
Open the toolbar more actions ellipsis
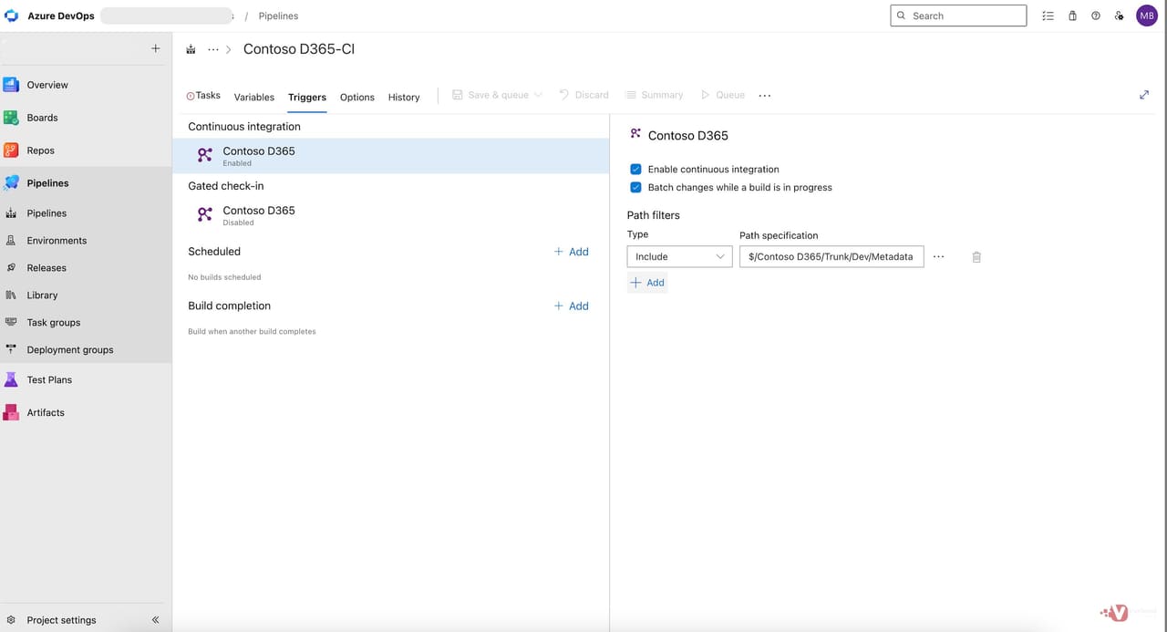[x=765, y=95]
